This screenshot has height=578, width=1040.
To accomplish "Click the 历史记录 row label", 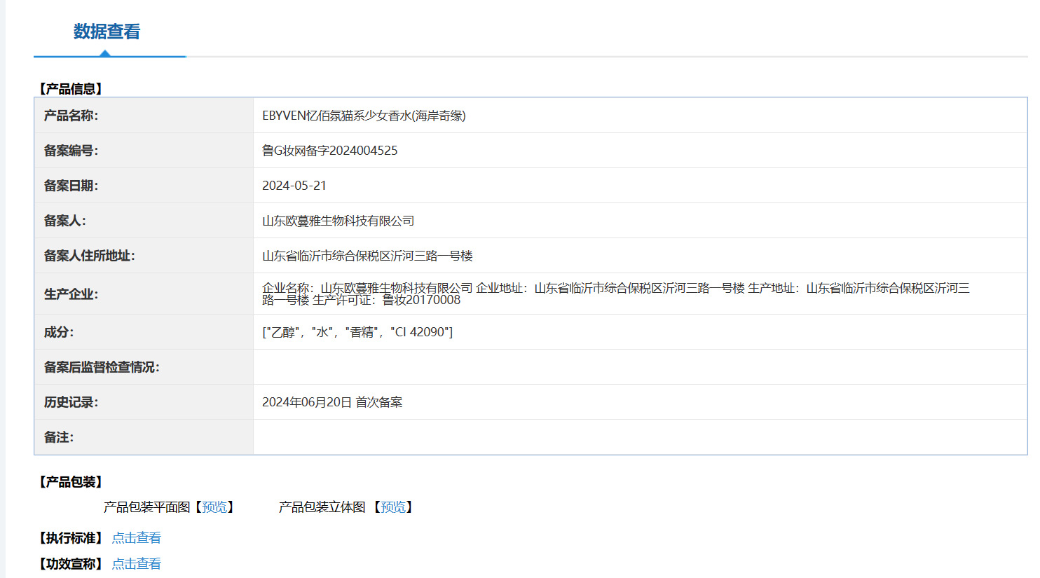I will pyautogui.click(x=71, y=402).
